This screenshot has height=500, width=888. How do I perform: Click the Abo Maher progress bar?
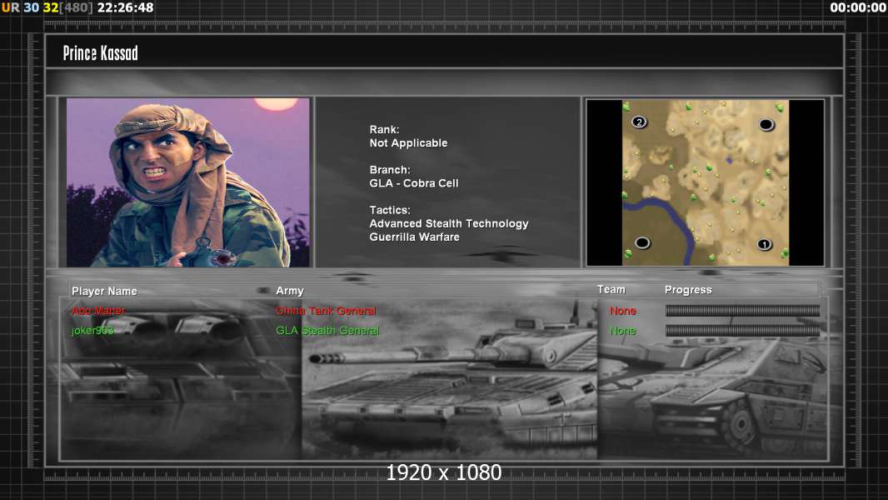(742, 310)
